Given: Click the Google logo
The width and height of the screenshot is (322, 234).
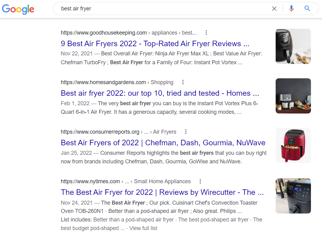Looking at the screenshot, I should click(18, 9).
